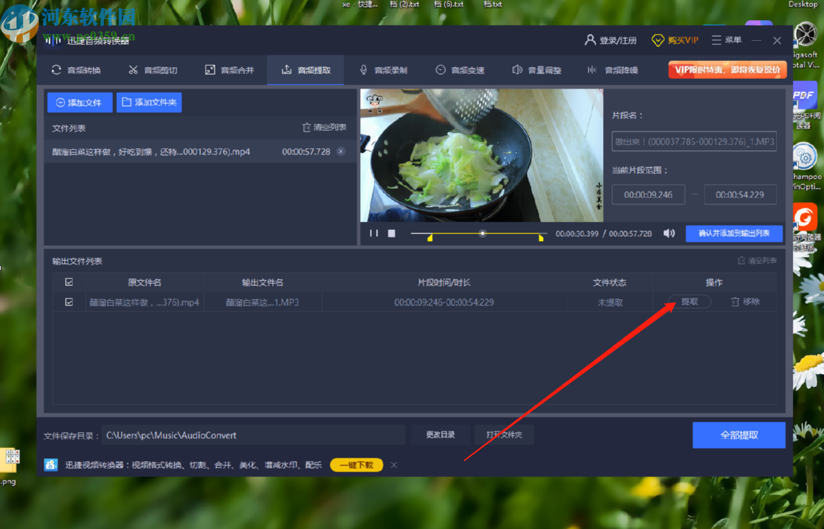Stop the video playback
Viewport: 824px width, 529px height.
tap(391, 233)
